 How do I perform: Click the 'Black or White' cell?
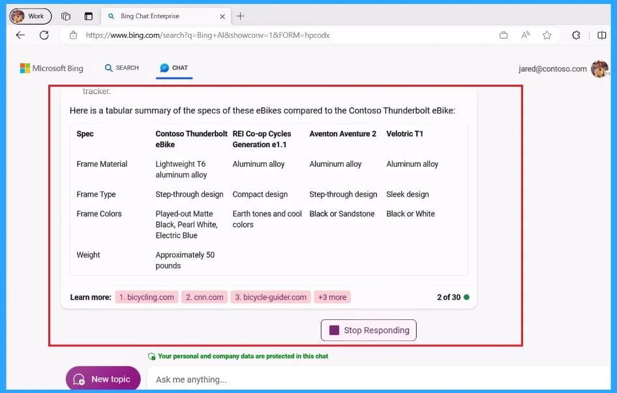click(410, 214)
